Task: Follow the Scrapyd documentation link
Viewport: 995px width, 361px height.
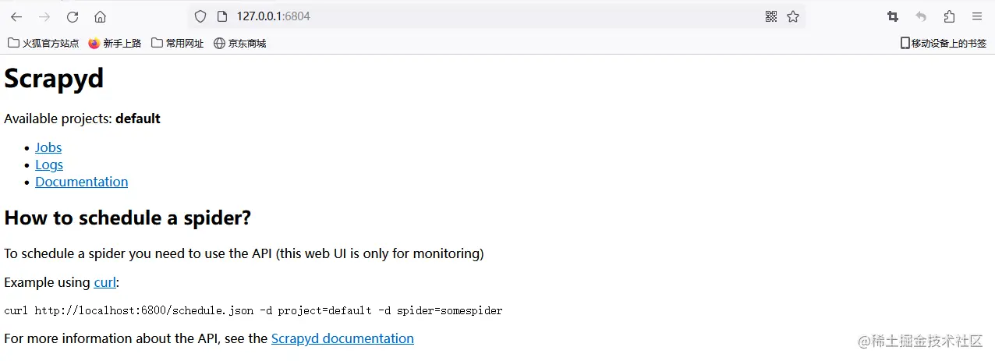Action: click(342, 338)
